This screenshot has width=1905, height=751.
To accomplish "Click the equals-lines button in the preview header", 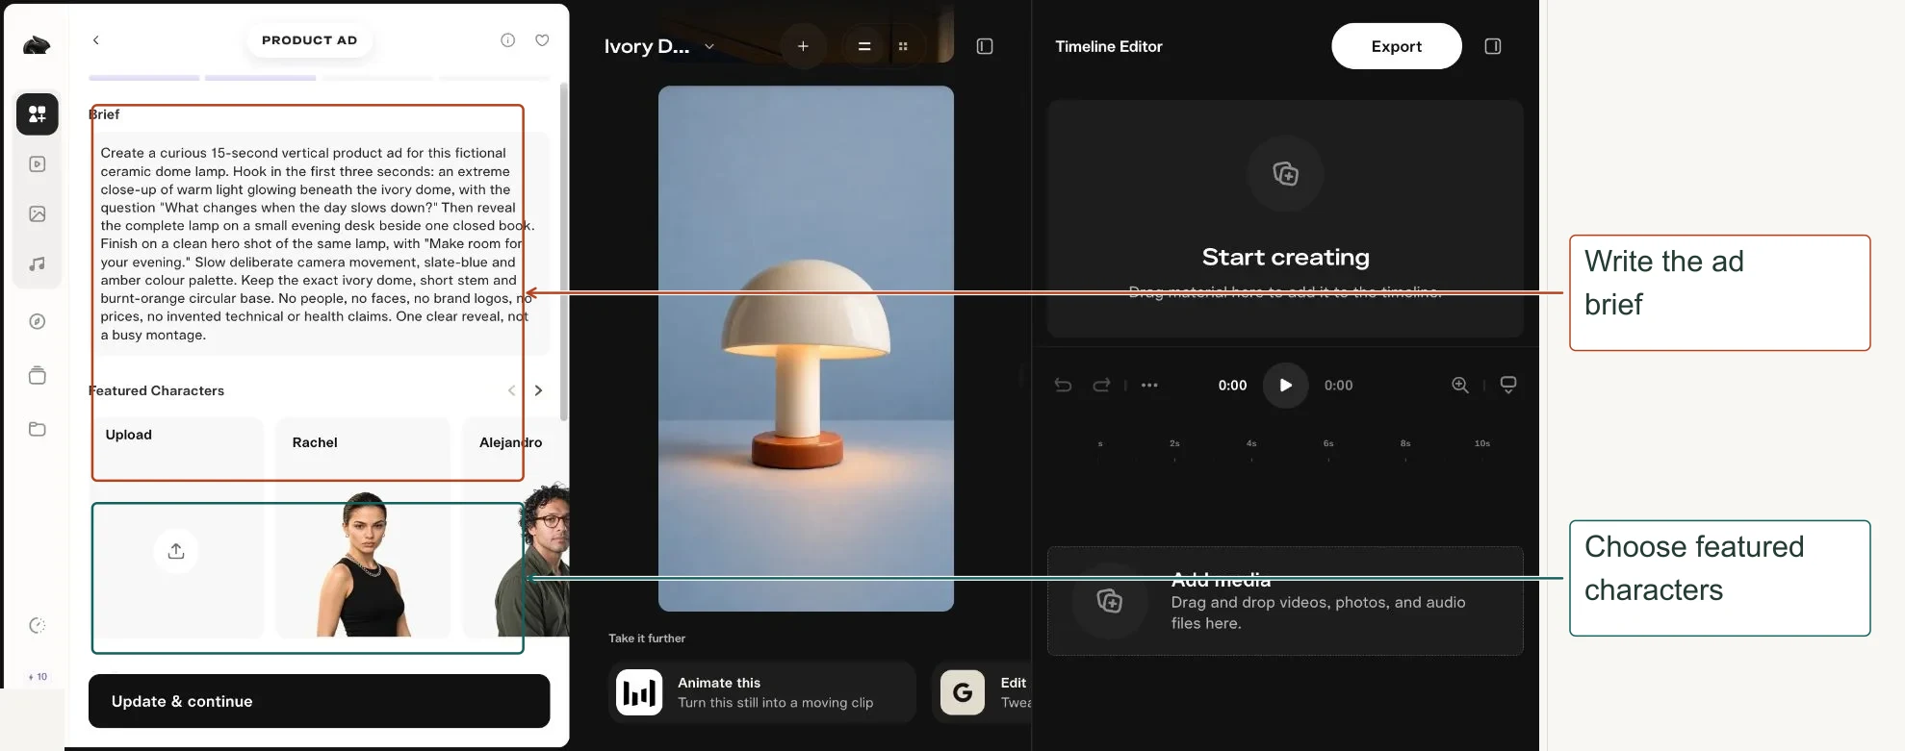I will pyautogui.click(x=864, y=46).
